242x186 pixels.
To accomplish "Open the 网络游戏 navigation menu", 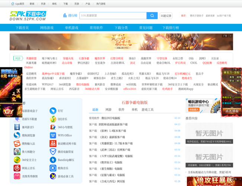I will (x=47, y=28).
